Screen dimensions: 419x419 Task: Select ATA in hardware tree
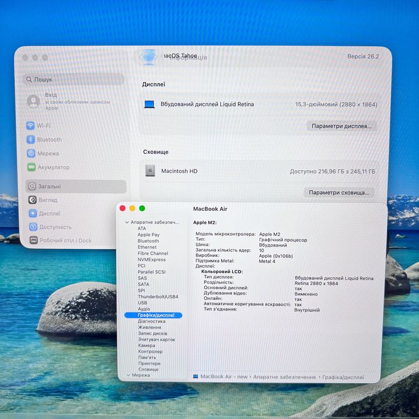click(142, 229)
